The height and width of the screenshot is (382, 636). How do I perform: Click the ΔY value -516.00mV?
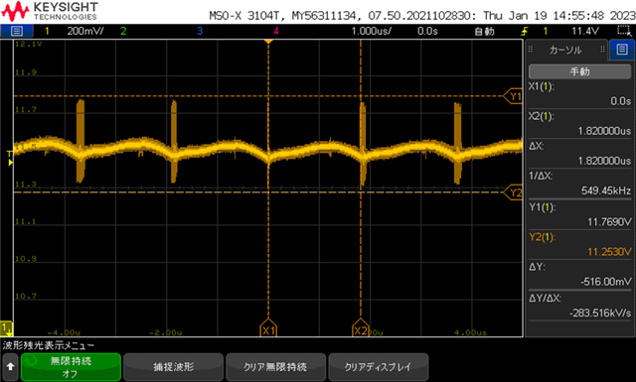tap(606, 282)
